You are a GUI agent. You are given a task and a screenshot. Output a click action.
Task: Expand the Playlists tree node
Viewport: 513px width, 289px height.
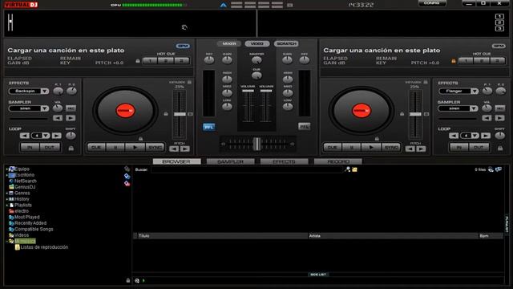click(7, 206)
